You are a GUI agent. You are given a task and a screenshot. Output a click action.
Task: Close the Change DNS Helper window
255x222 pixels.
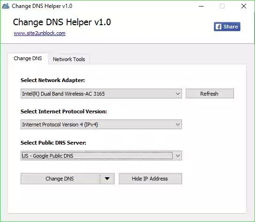click(x=244, y=6)
